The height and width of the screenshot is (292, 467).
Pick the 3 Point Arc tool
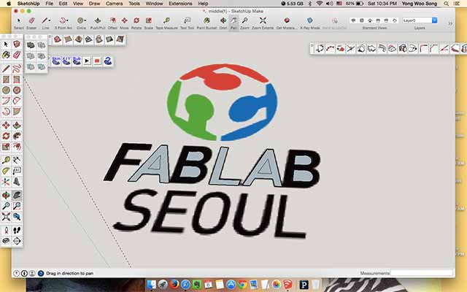[x=62, y=21]
